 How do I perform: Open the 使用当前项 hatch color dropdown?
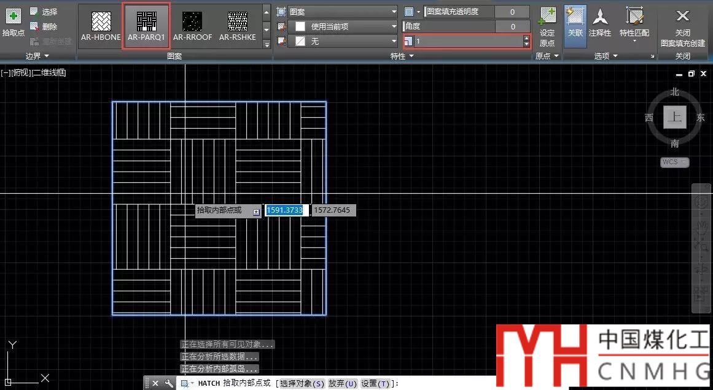point(343,26)
